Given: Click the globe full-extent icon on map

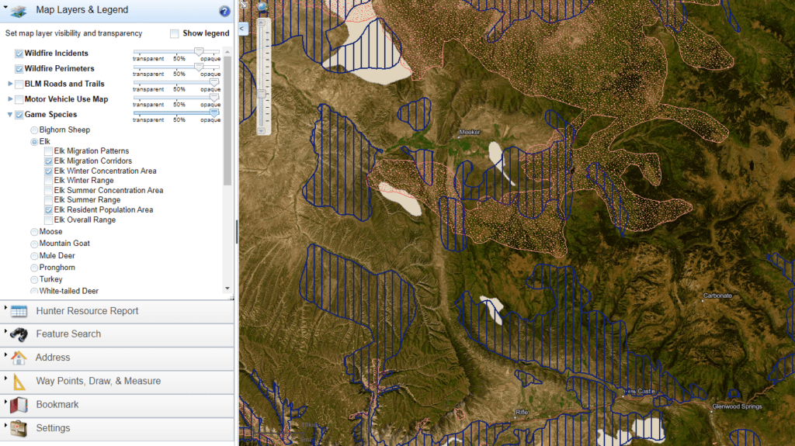Looking at the screenshot, I should click(262, 6).
